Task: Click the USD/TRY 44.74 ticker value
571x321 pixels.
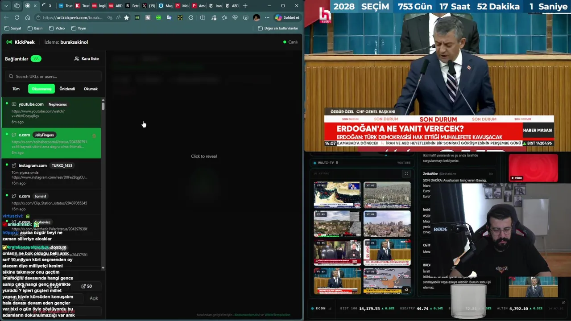Action: click(x=422, y=309)
